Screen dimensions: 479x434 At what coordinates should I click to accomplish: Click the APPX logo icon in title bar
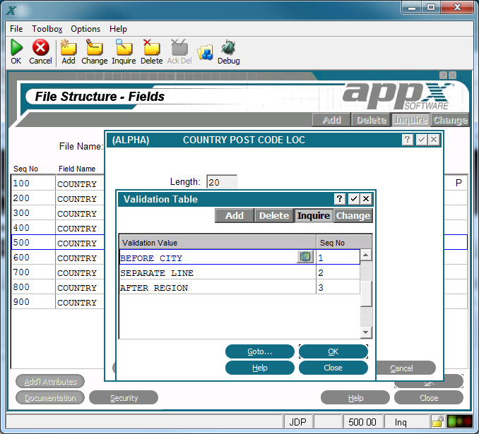tap(11, 11)
